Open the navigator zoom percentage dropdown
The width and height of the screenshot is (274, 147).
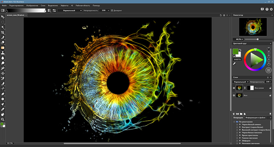239,39
